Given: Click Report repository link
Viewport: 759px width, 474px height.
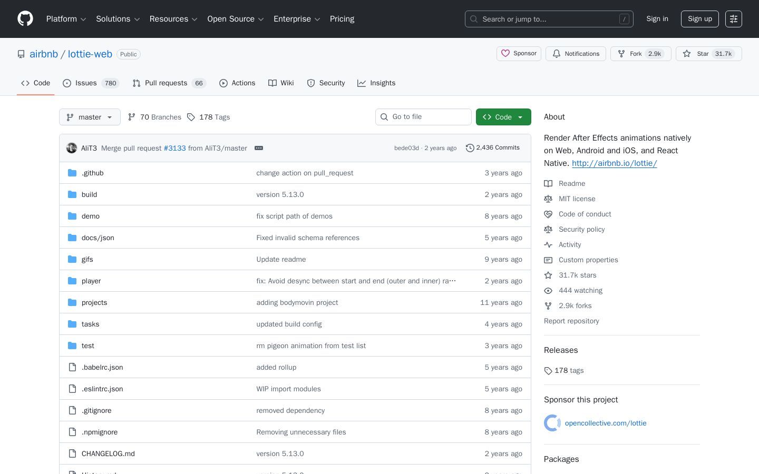Looking at the screenshot, I should point(571,321).
